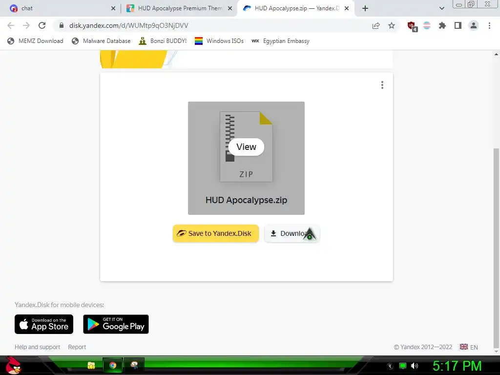Share this page icon in address bar
This screenshot has height=375, width=500.
(376, 25)
